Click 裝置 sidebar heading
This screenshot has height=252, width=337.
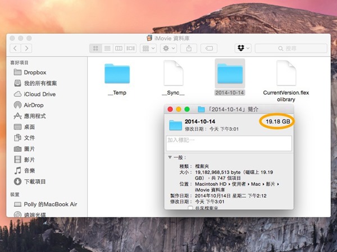tap(15, 194)
